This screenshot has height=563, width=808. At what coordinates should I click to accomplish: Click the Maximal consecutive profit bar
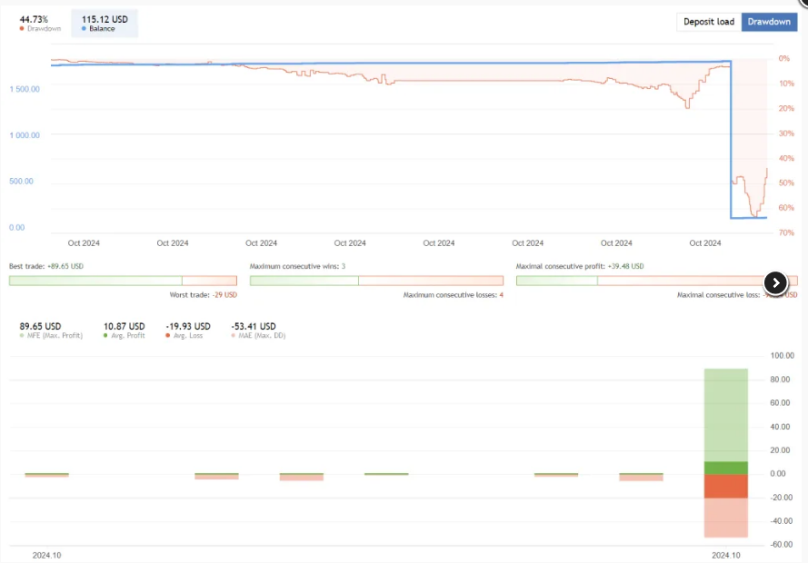pos(656,281)
